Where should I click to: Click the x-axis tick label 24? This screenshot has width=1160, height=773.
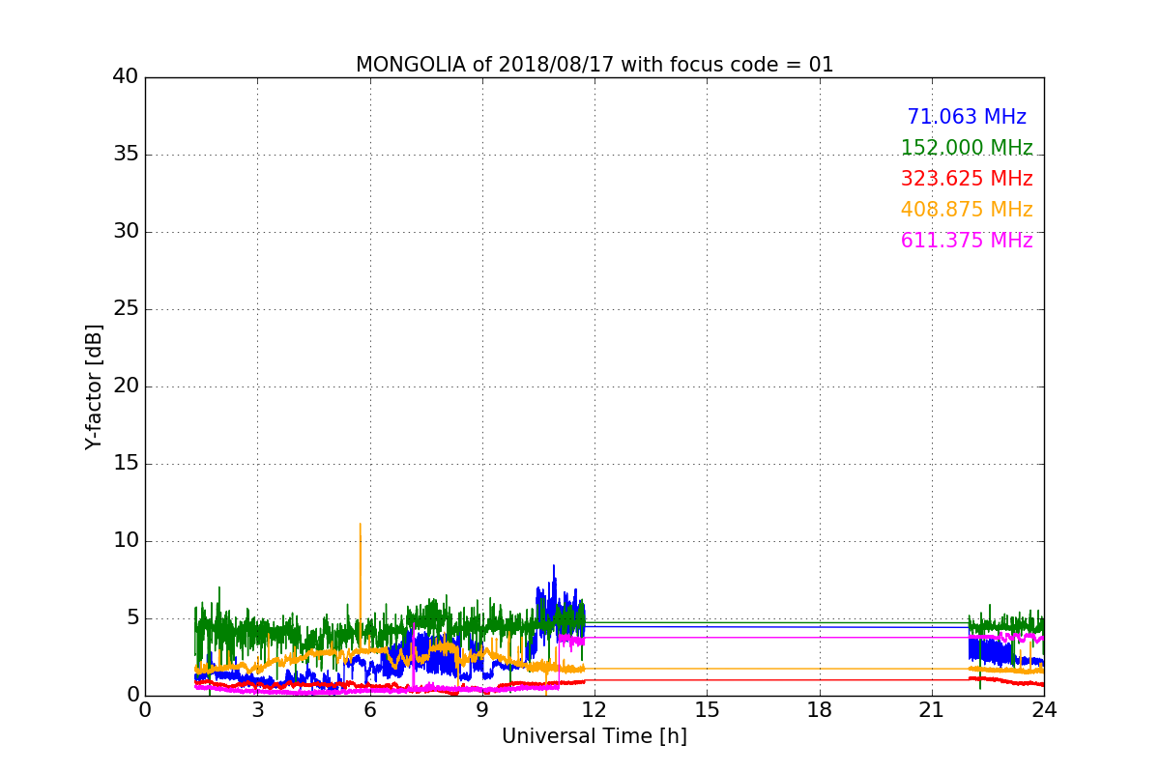point(1044,710)
